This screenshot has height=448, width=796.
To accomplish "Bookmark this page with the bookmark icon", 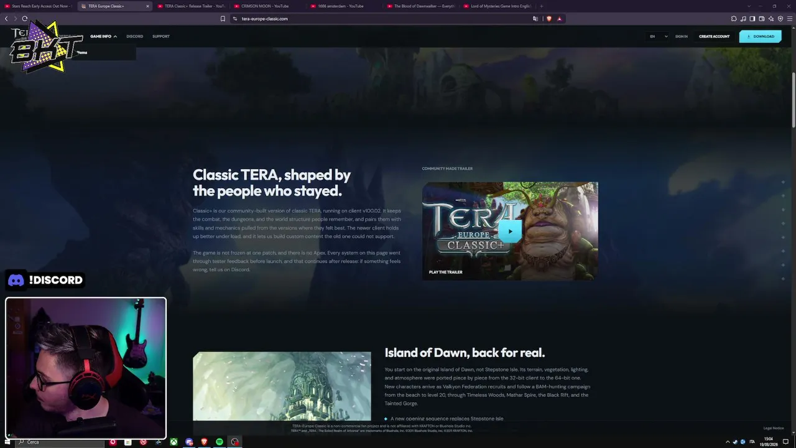I will pos(223,19).
